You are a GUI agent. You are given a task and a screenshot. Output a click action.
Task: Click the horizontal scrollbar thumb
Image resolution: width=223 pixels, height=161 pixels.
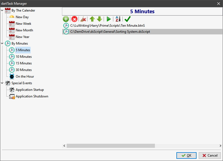[x=111, y=146]
